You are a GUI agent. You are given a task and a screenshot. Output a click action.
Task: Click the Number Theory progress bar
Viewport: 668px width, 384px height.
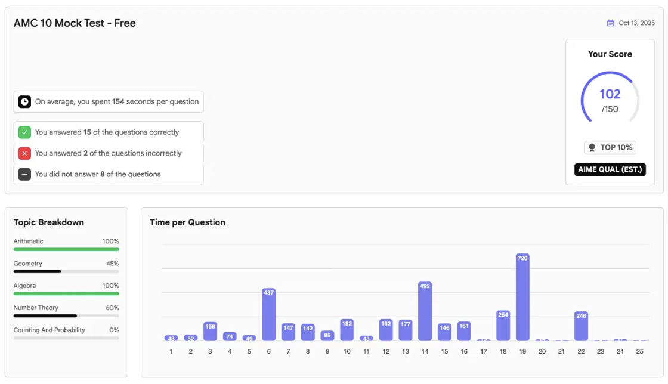66,316
